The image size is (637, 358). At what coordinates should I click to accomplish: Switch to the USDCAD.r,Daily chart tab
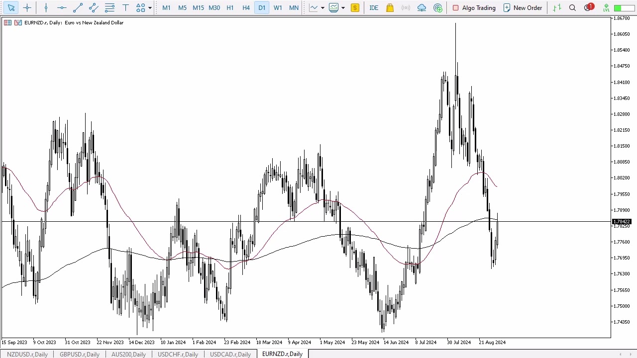click(230, 354)
